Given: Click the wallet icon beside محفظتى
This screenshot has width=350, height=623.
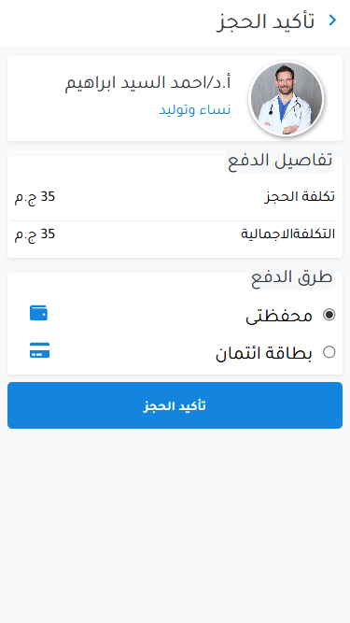Looking at the screenshot, I should [39, 313].
